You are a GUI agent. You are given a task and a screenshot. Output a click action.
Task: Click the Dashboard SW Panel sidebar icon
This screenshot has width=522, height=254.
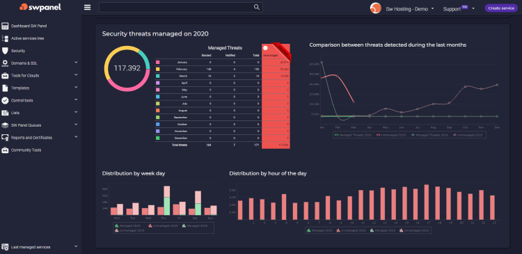[5, 26]
